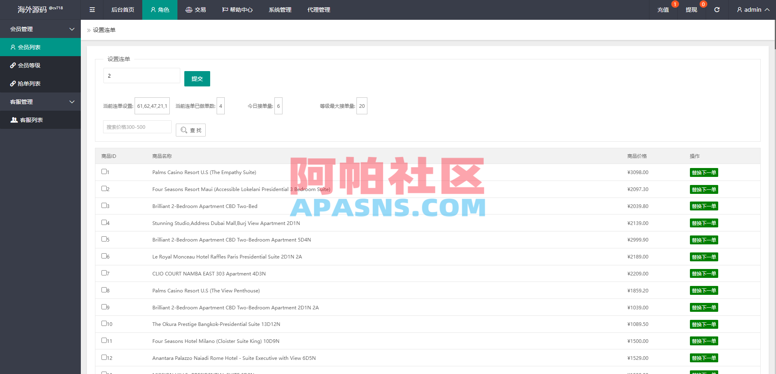The height and width of the screenshot is (374, 776).
Task: Check the checkbox for product ID 1
Action: point(104,172)
